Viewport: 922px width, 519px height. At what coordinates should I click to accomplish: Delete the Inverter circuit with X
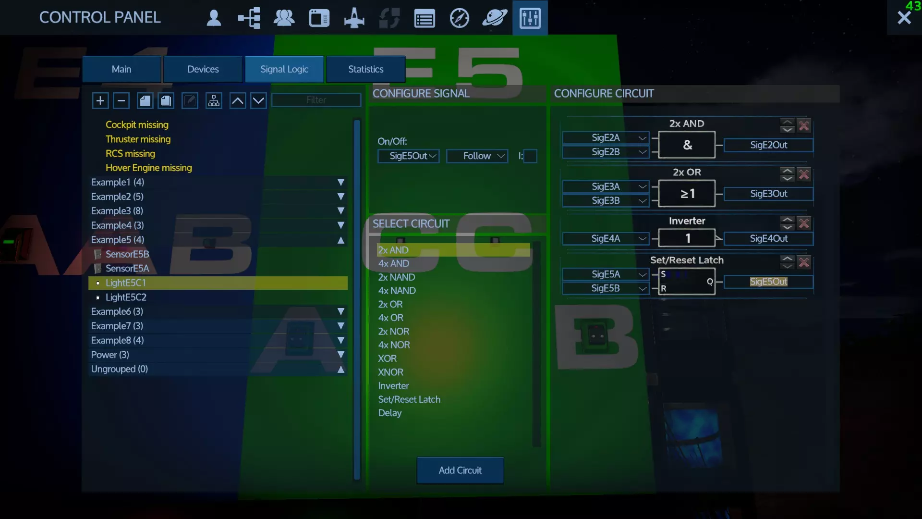[x=804, y=223]
